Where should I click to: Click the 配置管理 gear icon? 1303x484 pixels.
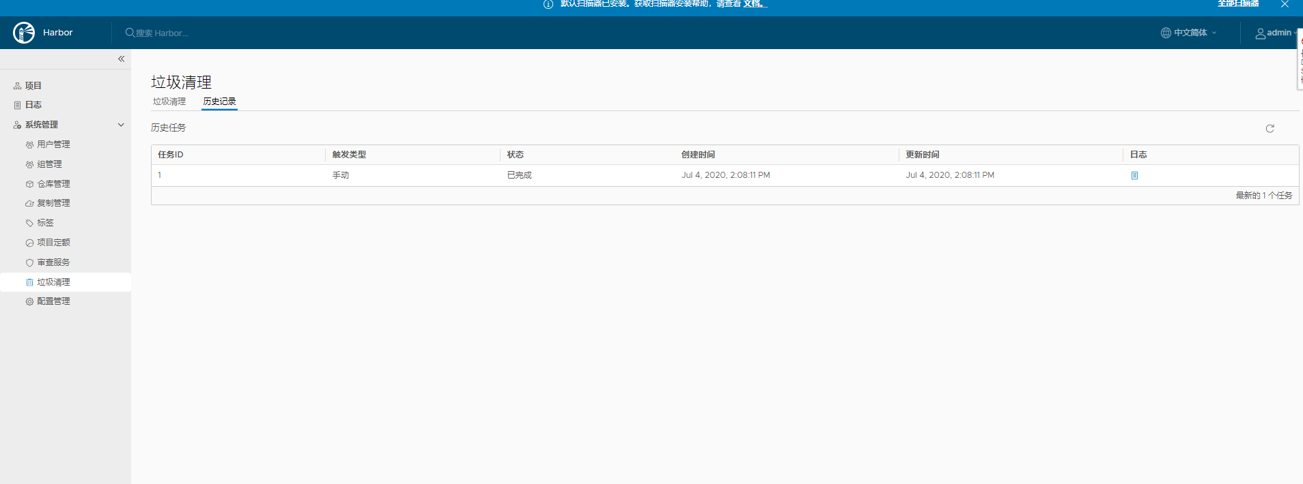(x=29, y=301)
